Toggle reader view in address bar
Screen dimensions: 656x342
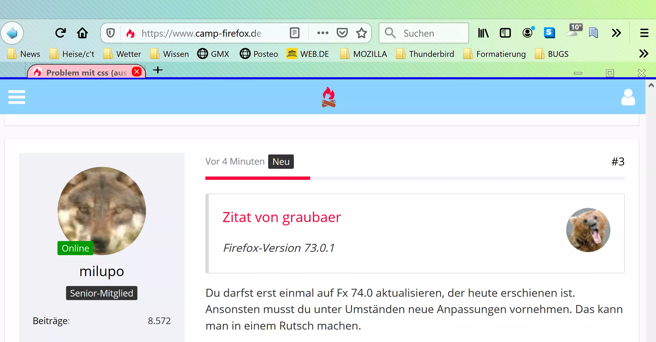[294, 33]
